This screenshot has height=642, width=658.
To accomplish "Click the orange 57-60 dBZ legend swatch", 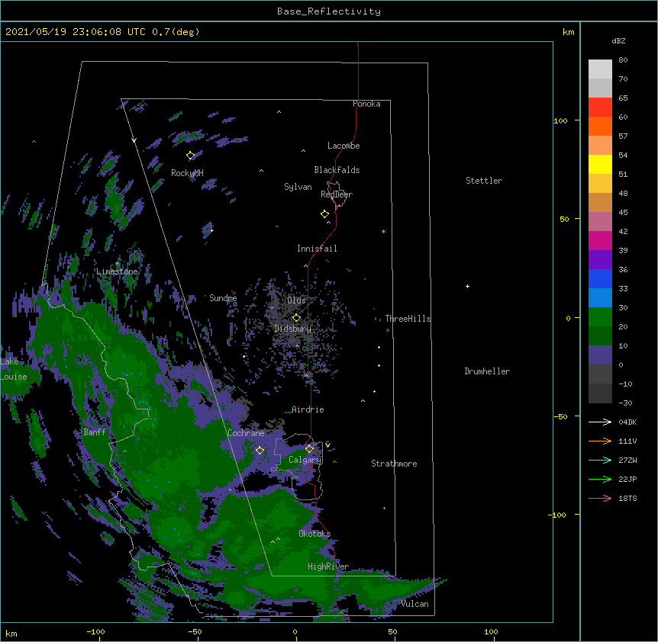I will [600, 126].
